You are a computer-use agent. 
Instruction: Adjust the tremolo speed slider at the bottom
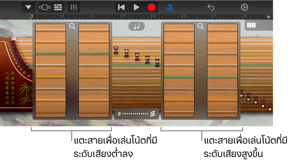coord(137,113)
